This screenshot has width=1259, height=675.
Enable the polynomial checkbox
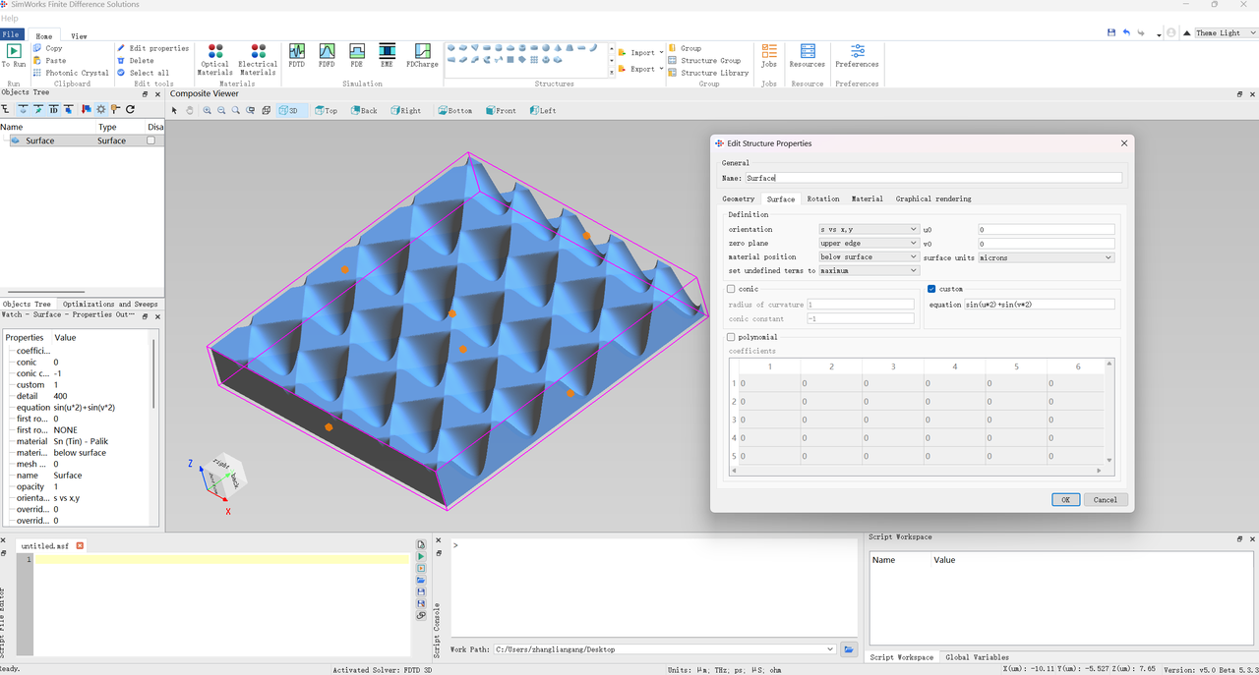[731, 337]
